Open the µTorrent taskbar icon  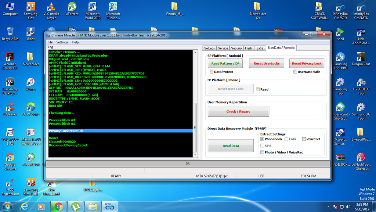(76, 206)
